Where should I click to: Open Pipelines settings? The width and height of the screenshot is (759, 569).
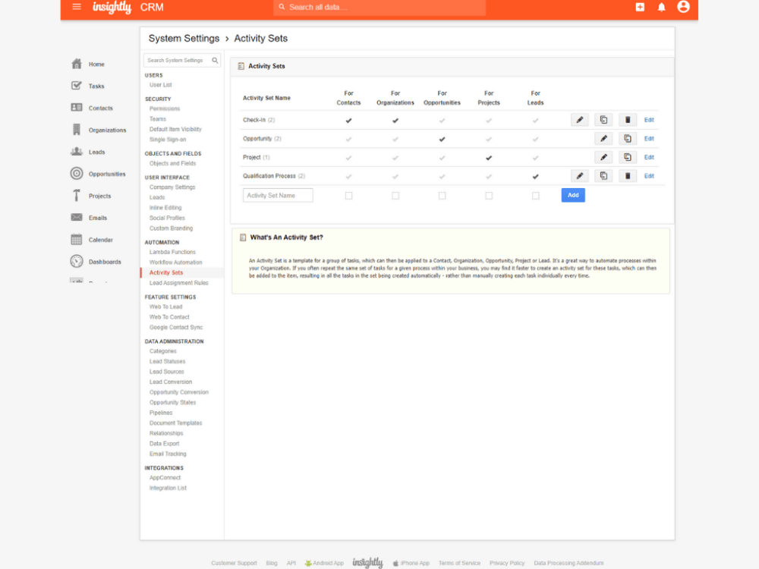coord(161,413)
